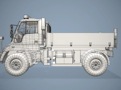Image resolution: width=121 pixels, height=90 pixels.
Task: Click the toolbox under the cargo bed
Action: click(64, 57)
